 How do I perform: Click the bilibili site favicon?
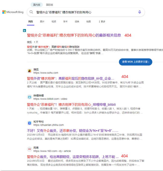pos(30,97)
